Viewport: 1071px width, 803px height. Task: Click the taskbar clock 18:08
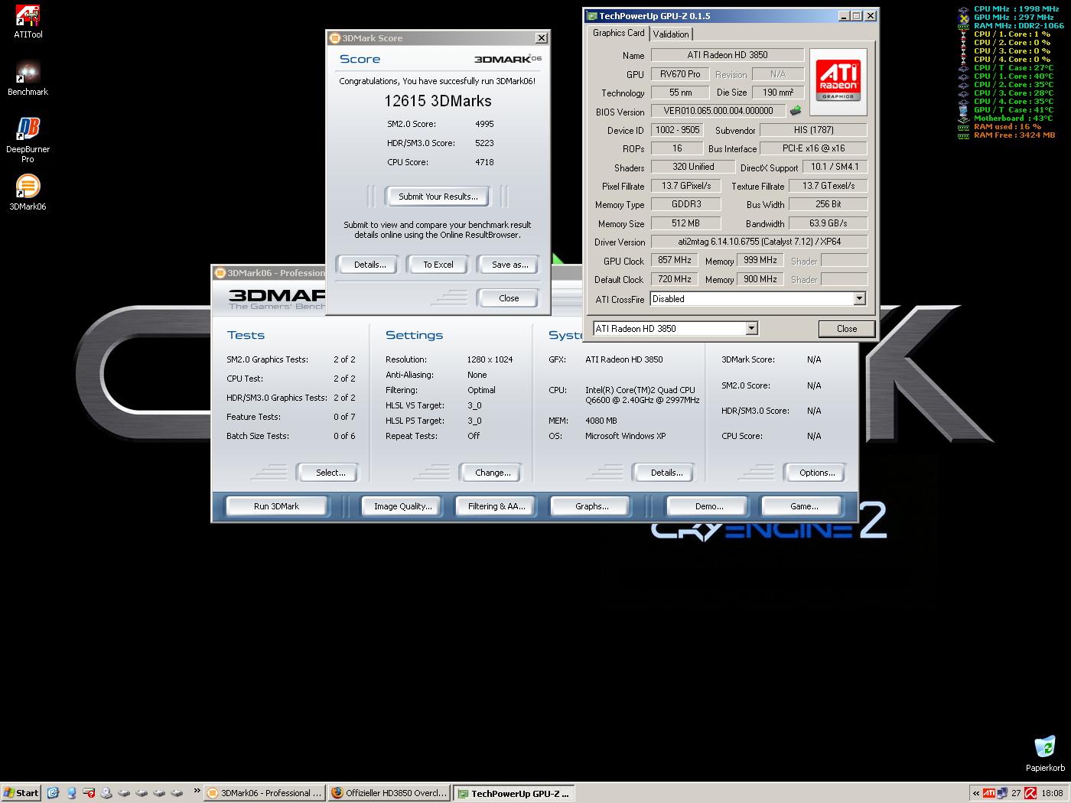pyautogui.click(x=1051, y=793)
